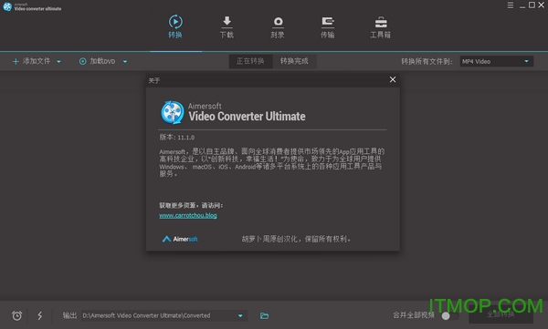This screenshot has height=329, width=548.
Task: Open the MP4 Video format dropdown
Action: click(x=496, y=61)
